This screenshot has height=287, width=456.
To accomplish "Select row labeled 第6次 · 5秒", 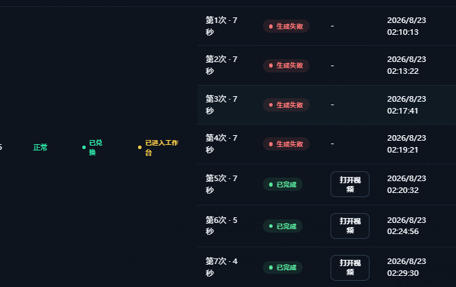I will [326, 226].
